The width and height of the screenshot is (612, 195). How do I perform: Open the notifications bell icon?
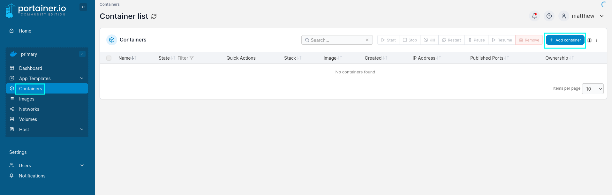(x=534, y=16)
